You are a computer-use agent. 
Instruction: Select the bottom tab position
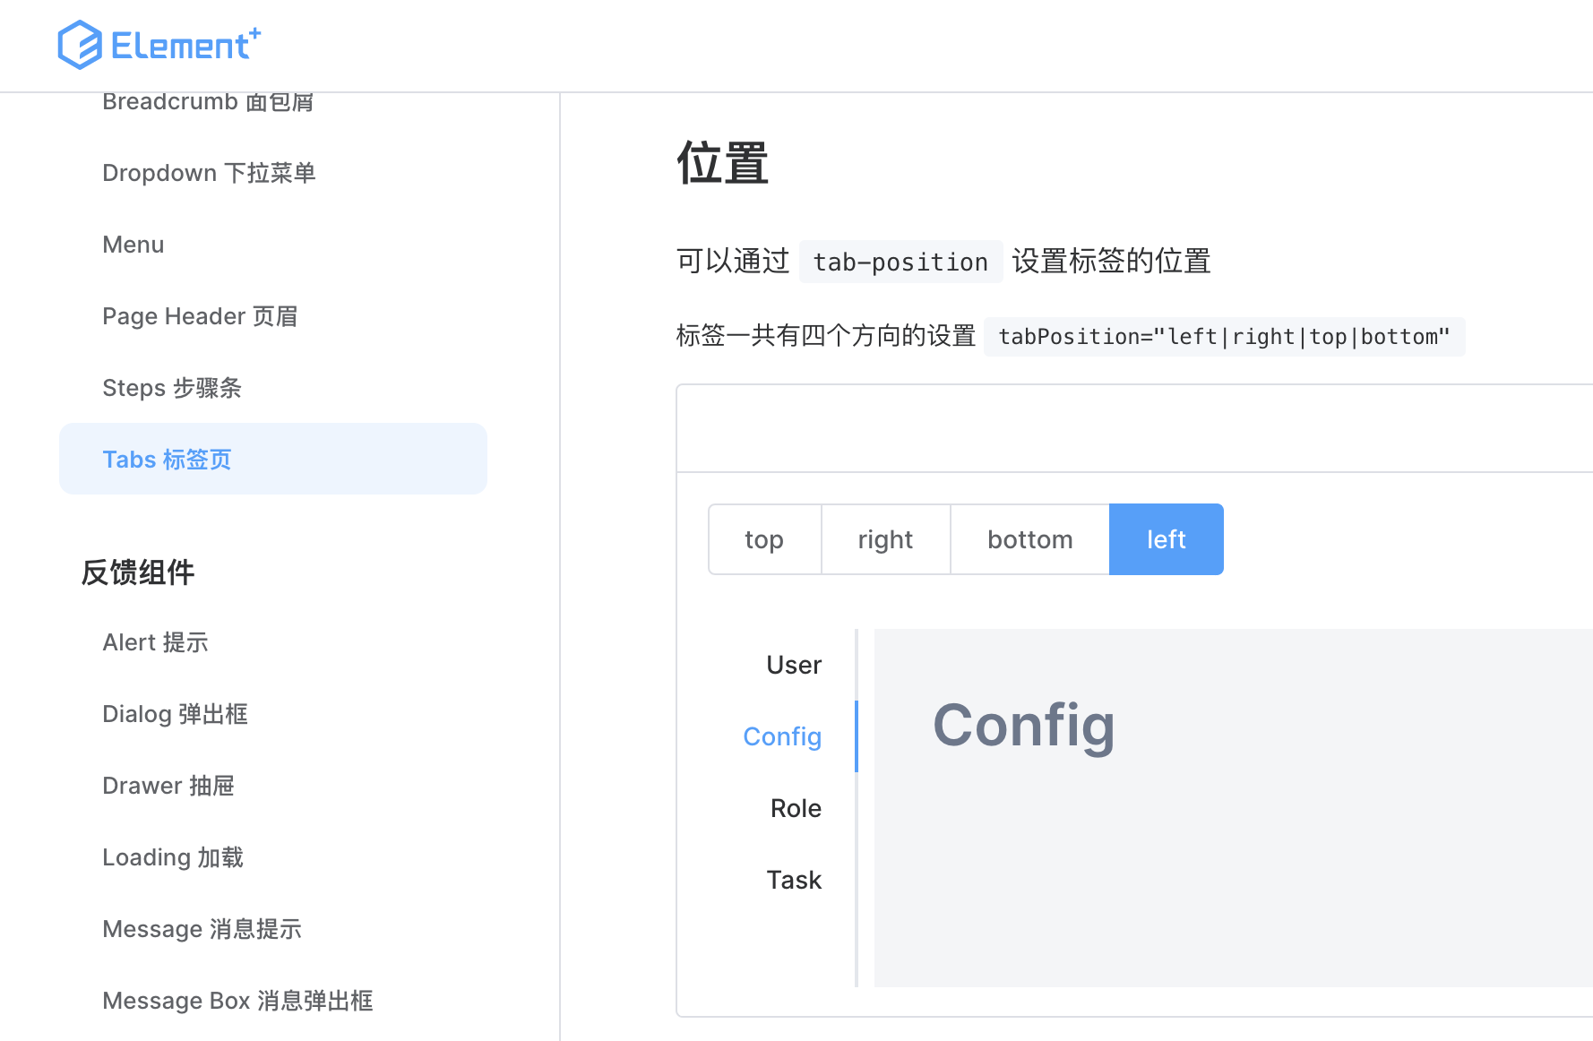point(1029,538)
